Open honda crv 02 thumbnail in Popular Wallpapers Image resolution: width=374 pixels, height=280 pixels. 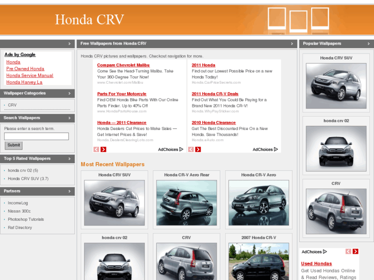336,148
